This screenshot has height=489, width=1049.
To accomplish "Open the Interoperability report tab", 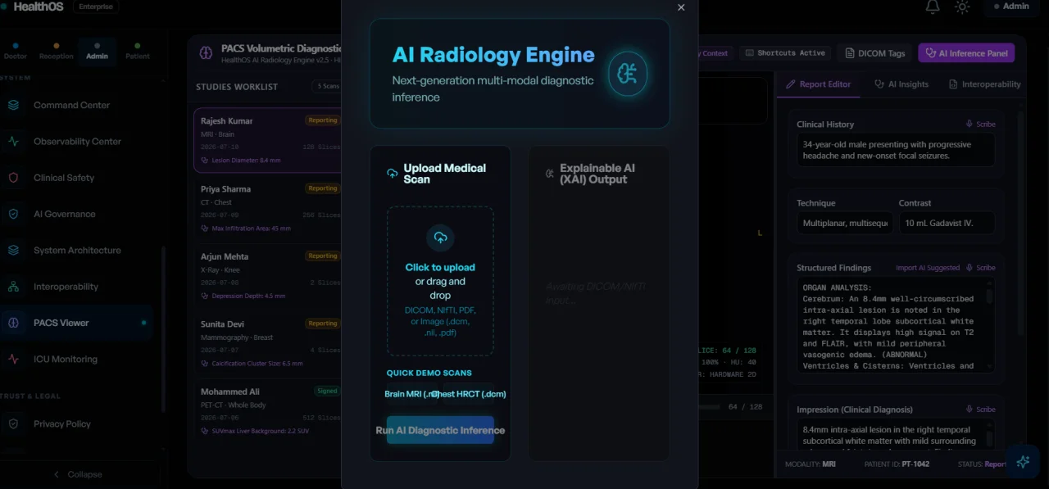I will pos(985,84).
